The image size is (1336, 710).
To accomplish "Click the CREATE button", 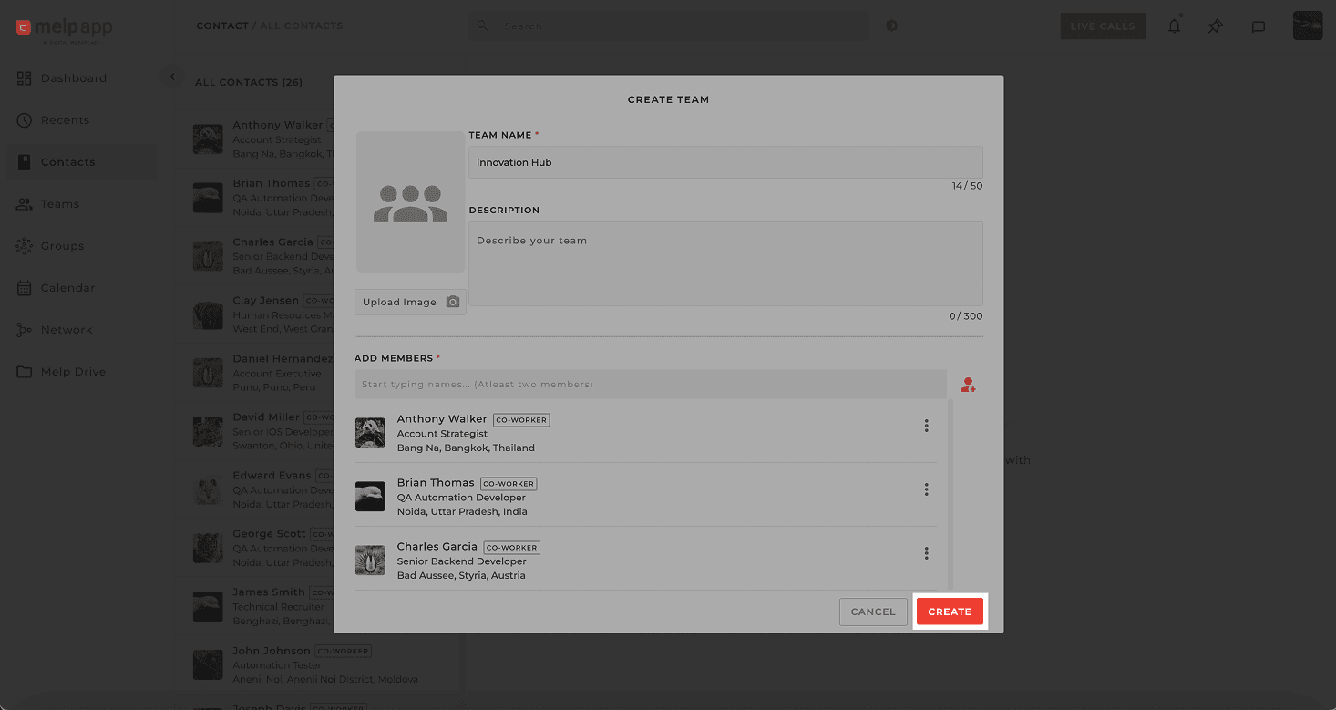I will tap(950, 612).
